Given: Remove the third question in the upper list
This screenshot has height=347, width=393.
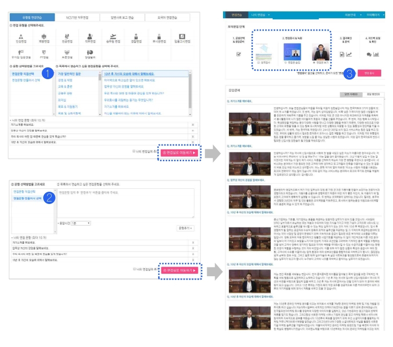Looking at the screenshot, I should pyautogui.click(x=193, y=137).
